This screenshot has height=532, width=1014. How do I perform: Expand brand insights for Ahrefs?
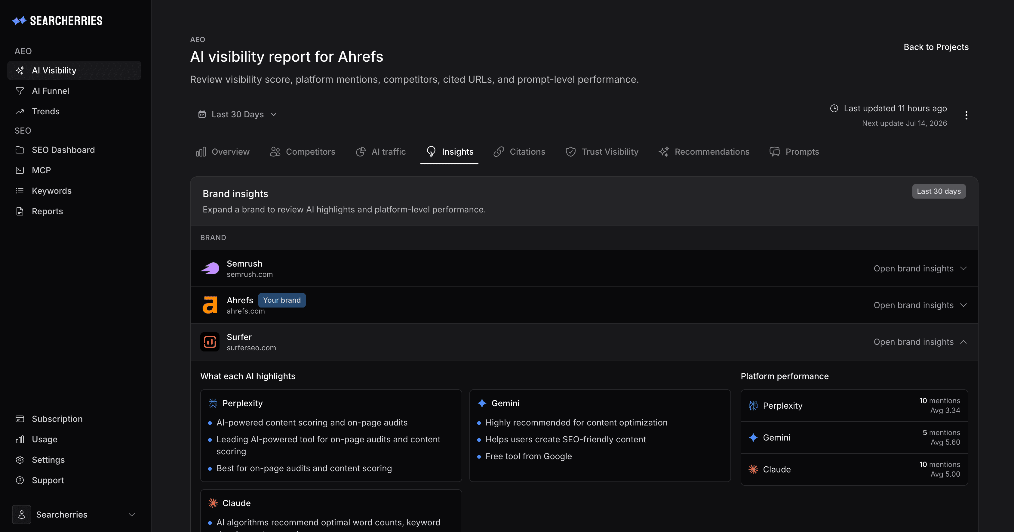pyautogui.click(x=920, y=305)
